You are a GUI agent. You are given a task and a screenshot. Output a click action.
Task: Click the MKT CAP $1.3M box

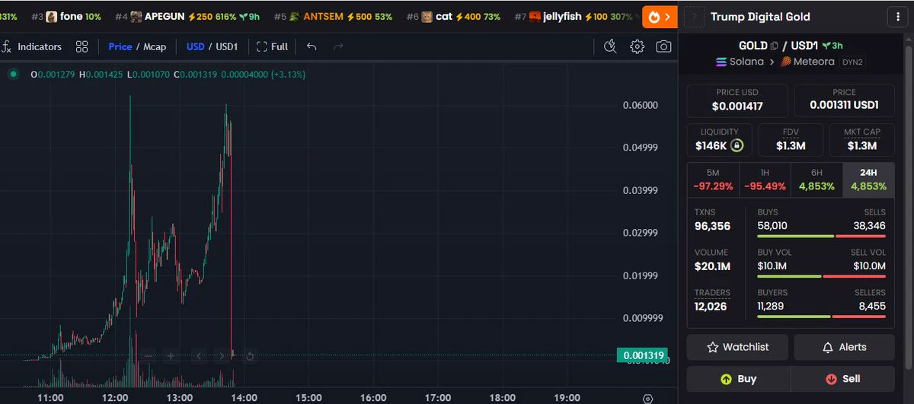pos(862,140)
